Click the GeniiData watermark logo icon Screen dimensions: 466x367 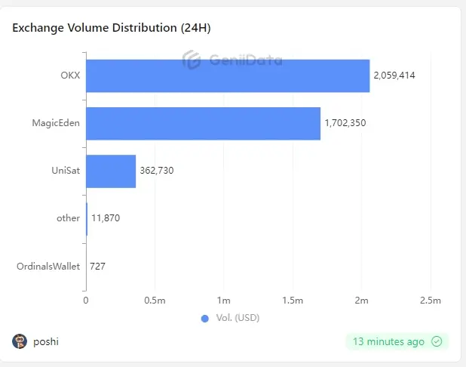(192, 60)
